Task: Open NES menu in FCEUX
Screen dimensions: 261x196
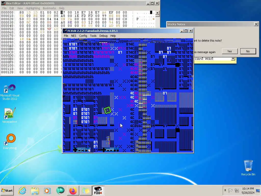Action: click(74, 36)
